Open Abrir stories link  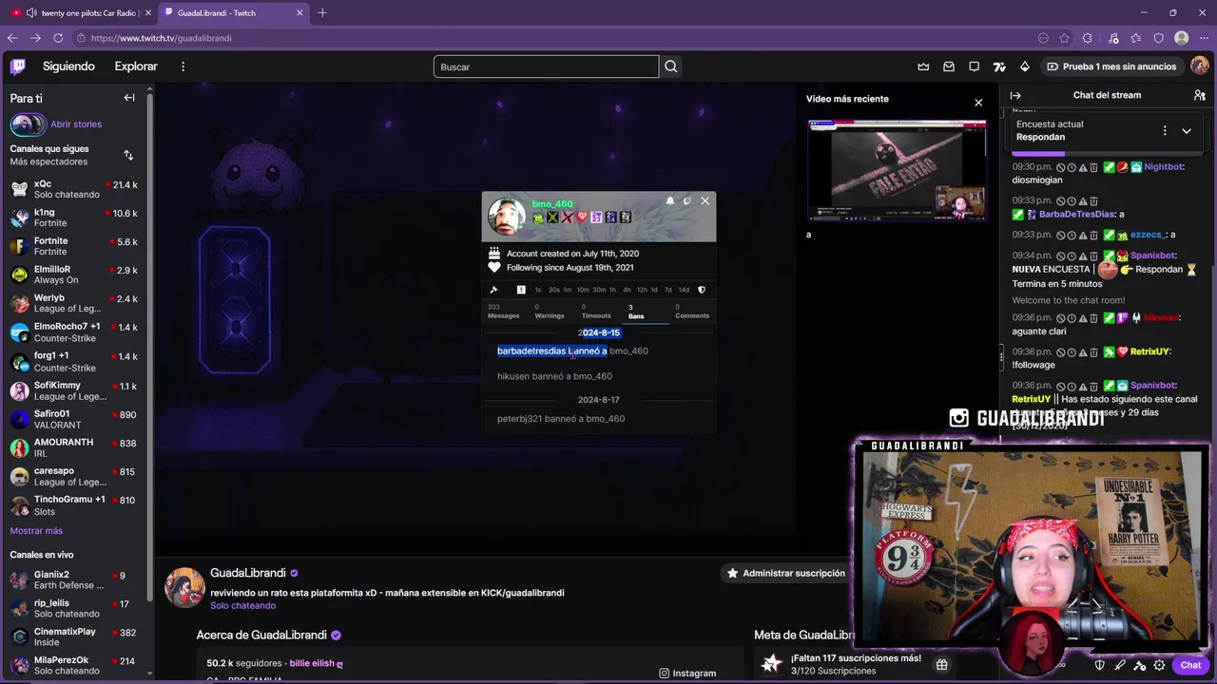click(76, 124)
